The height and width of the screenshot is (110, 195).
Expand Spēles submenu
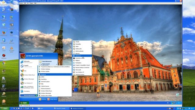[x=55, y=77]
